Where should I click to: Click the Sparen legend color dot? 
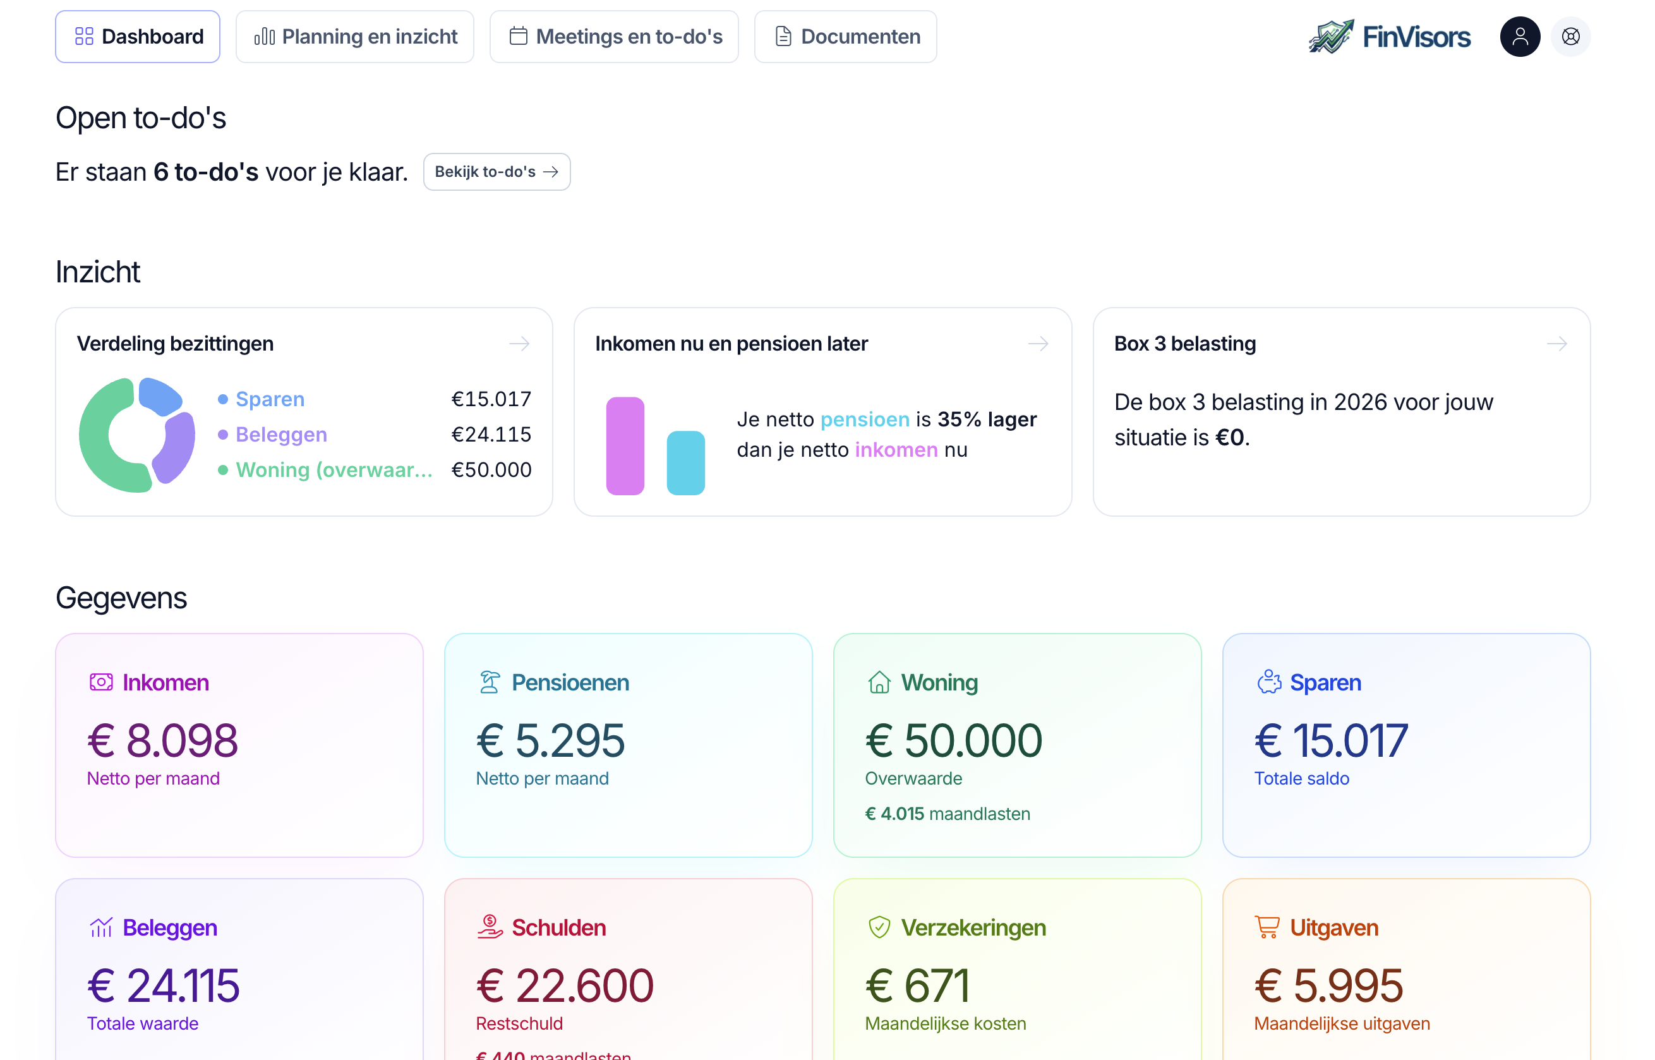(222, 399)
